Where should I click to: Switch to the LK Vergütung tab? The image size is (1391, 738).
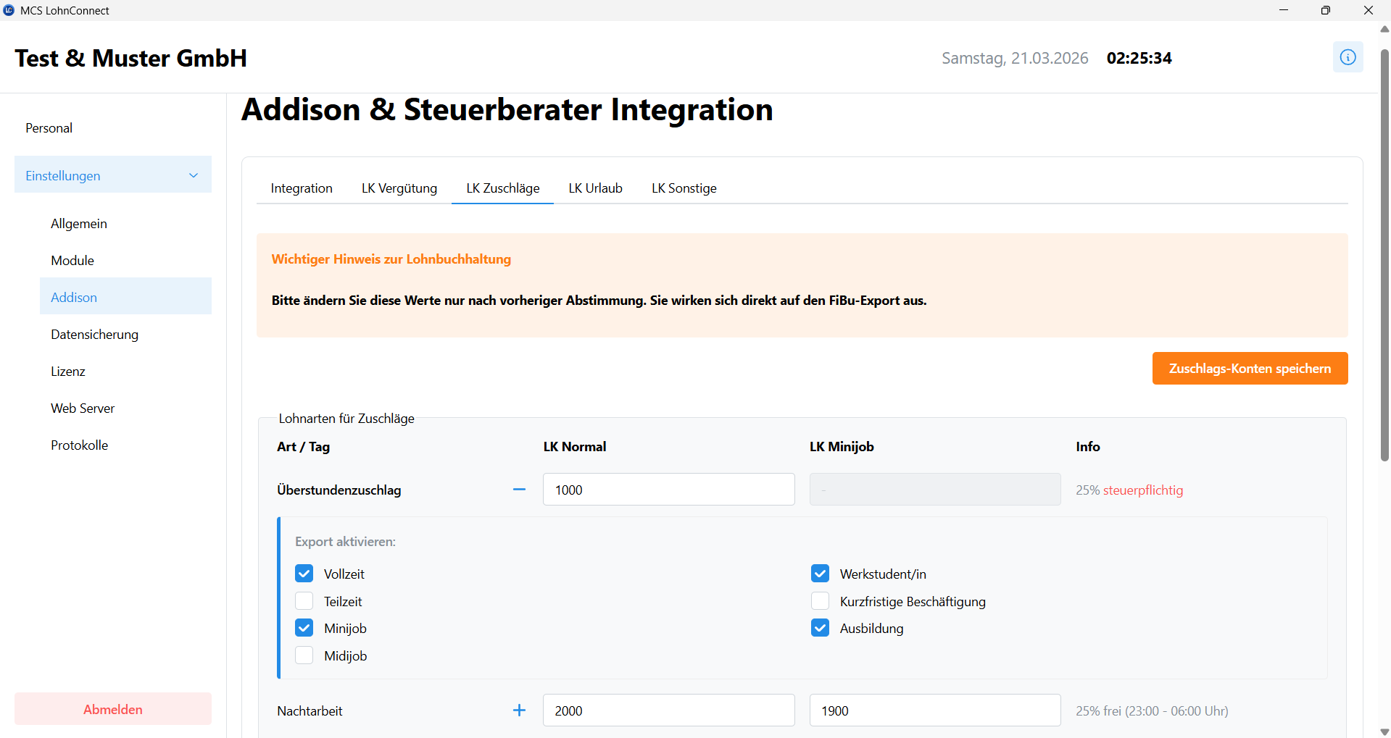click(x=399, y=188)
